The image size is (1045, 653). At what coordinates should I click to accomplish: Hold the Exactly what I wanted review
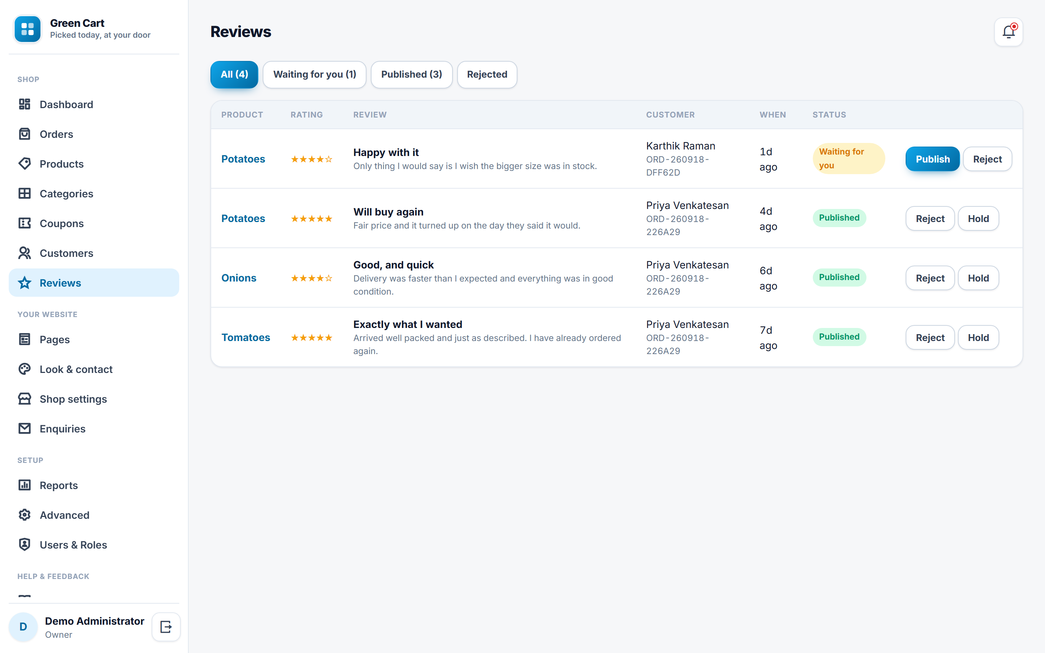978,338
